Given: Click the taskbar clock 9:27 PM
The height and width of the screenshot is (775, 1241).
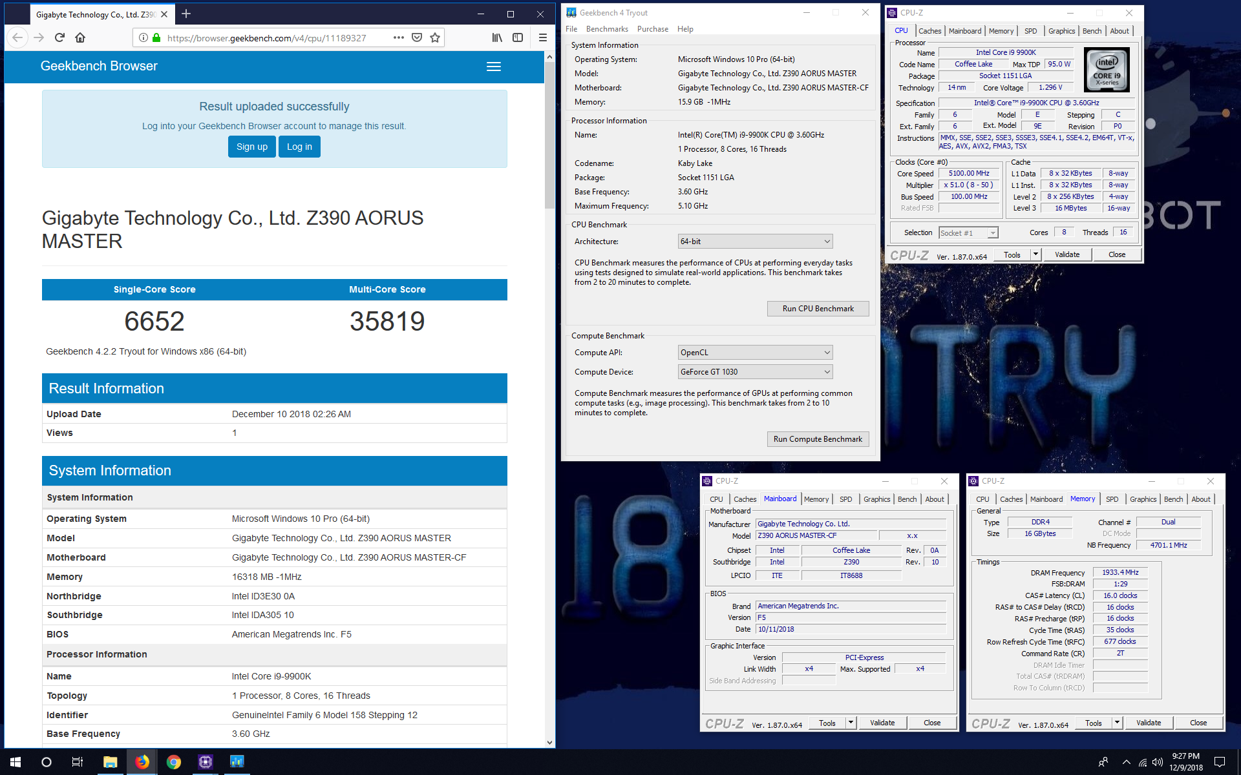Looking at the screenshot, I should (1185, 762).
